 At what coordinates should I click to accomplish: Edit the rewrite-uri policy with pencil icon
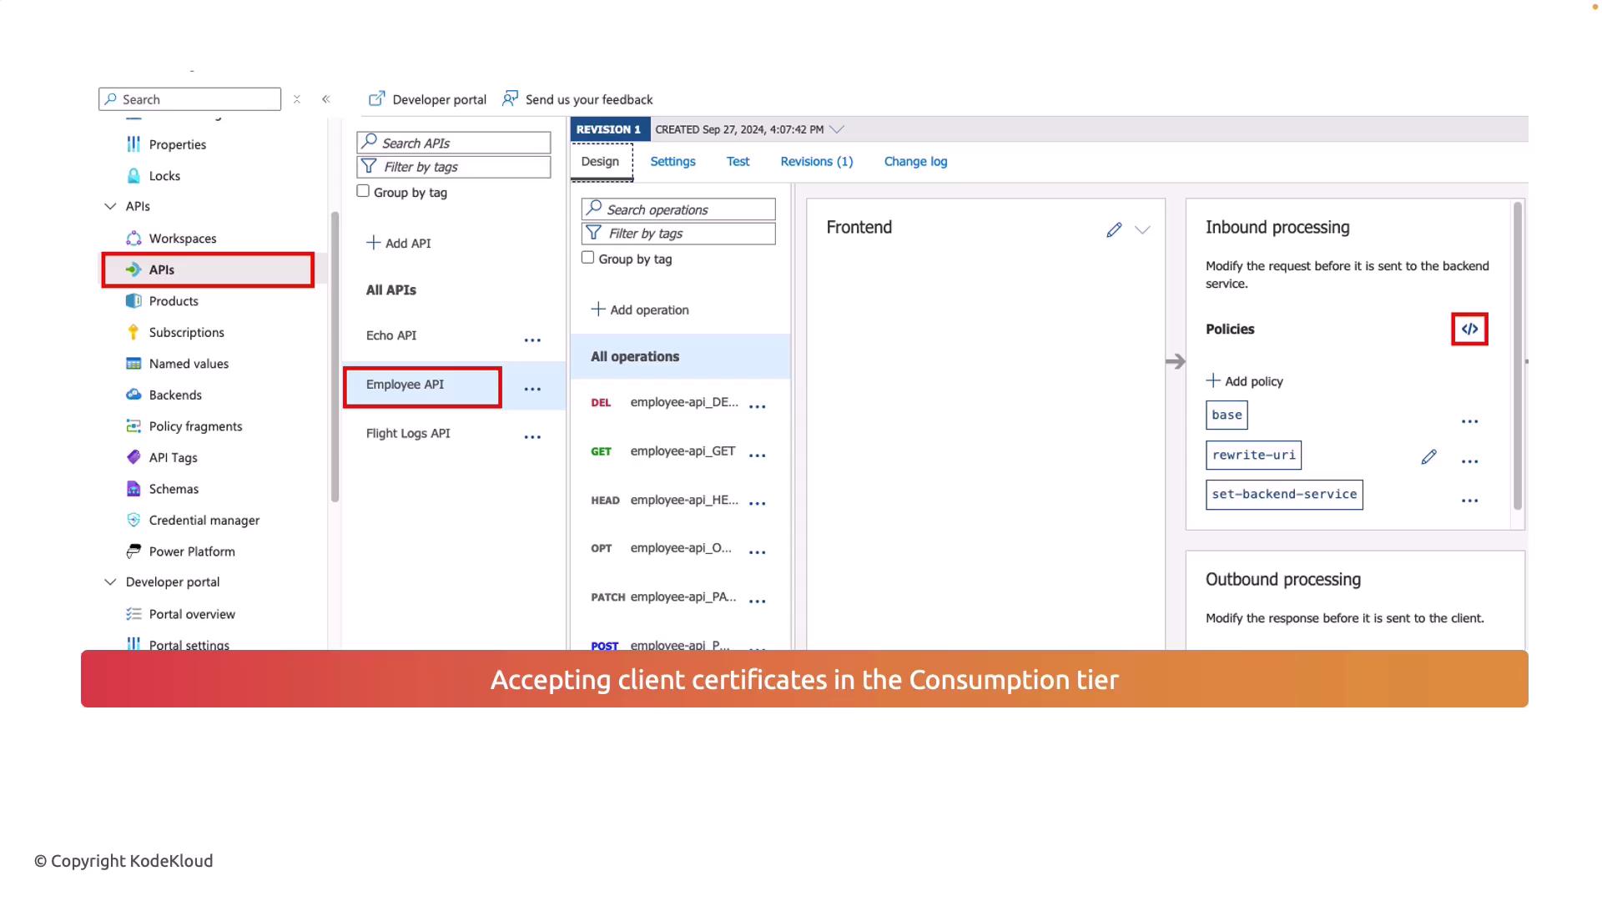point(1428,456)
